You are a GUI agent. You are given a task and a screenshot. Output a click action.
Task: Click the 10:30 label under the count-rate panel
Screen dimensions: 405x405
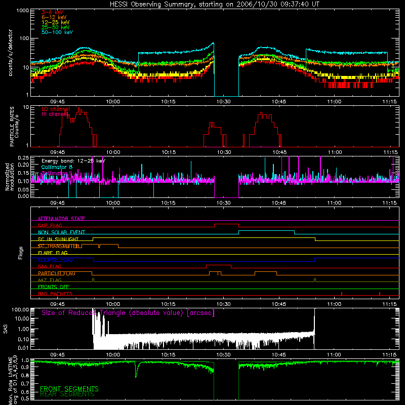[x=223, y=102]
